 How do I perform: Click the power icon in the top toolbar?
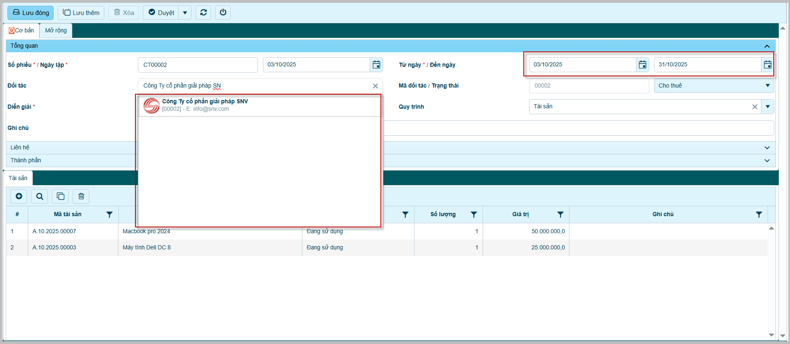pos(223,12)
